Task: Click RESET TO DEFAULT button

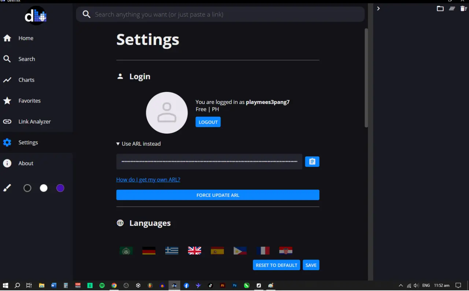Action: click(277, 265)
